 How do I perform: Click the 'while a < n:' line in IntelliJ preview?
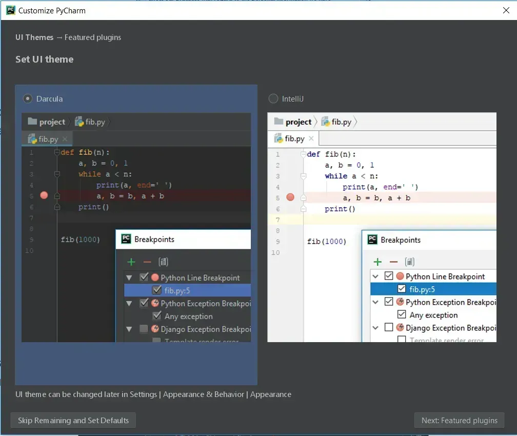tap(351, 176)
